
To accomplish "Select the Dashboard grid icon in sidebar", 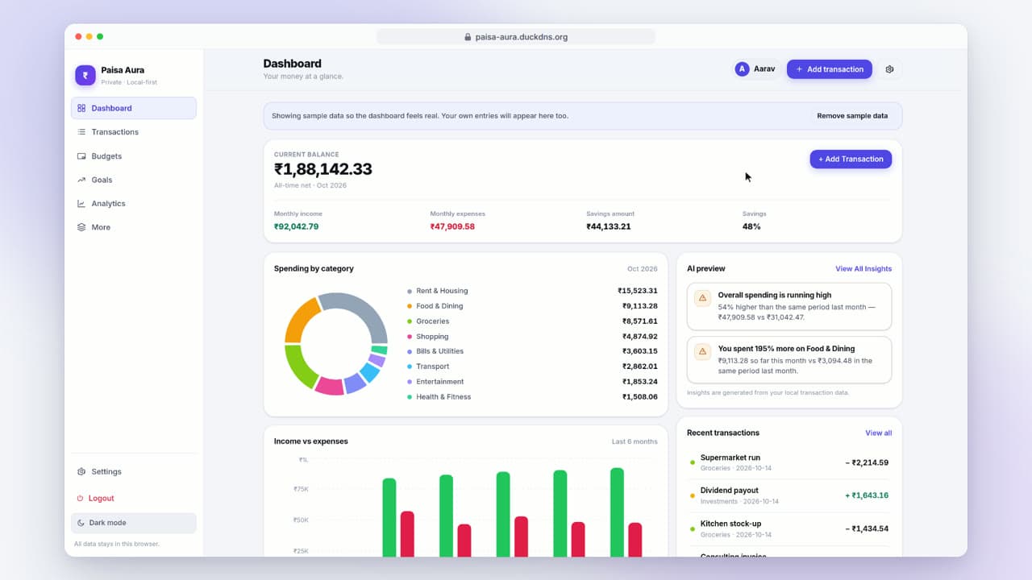I will click(x=81, y=108).
